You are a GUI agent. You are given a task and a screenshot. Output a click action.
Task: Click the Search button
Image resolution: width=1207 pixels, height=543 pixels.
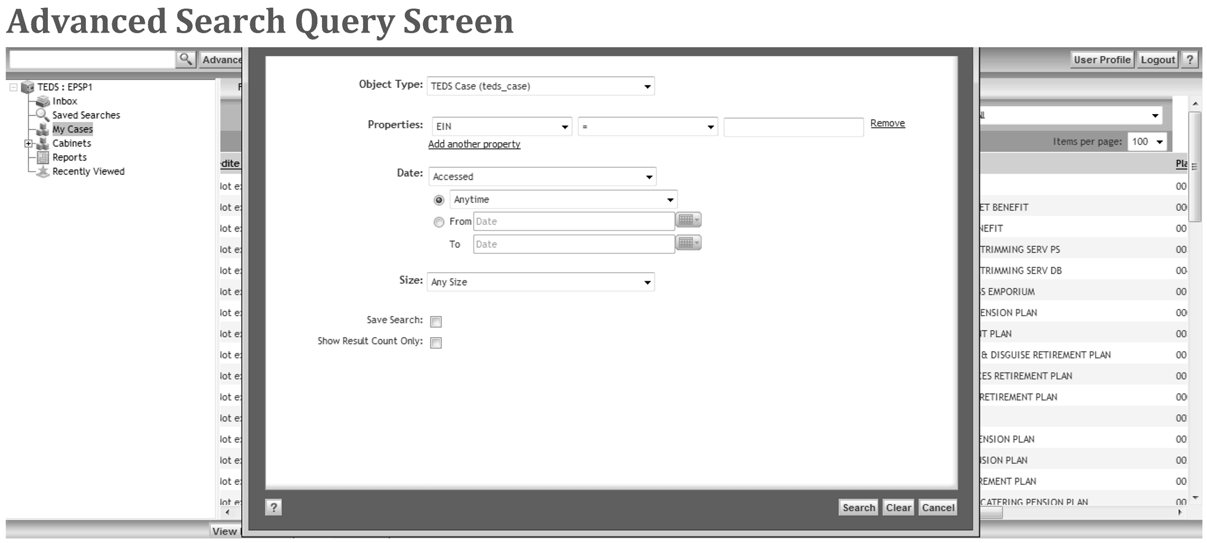(858, 507)
